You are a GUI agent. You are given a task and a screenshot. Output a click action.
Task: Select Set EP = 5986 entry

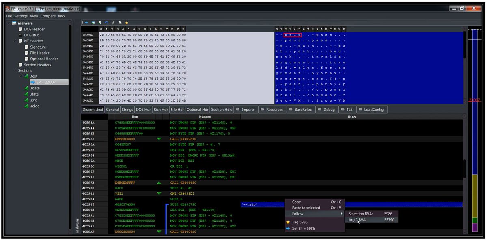point(315,229)
